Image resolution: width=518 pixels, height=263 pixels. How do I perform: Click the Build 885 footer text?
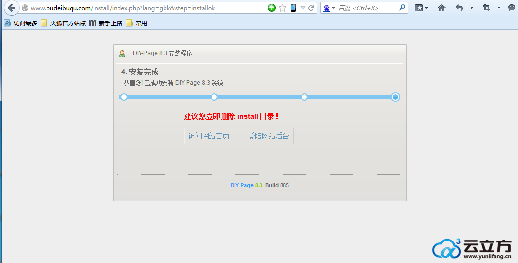(x=277, y=185)
